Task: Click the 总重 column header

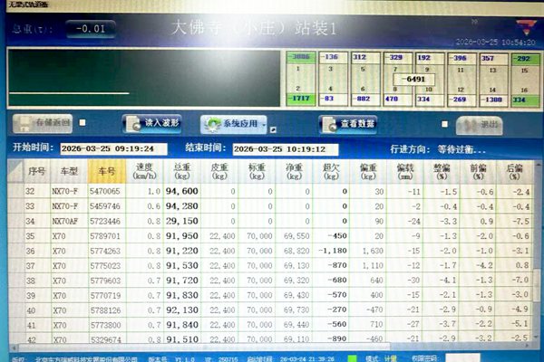Action: [181, 171]
